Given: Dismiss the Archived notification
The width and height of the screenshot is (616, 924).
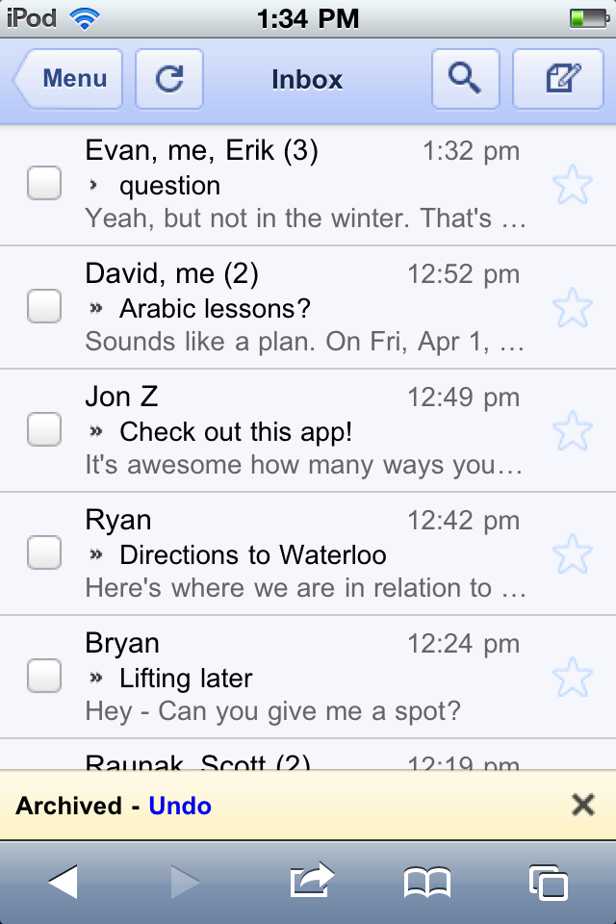Looking at the screenshot, I should coord(582,805).
